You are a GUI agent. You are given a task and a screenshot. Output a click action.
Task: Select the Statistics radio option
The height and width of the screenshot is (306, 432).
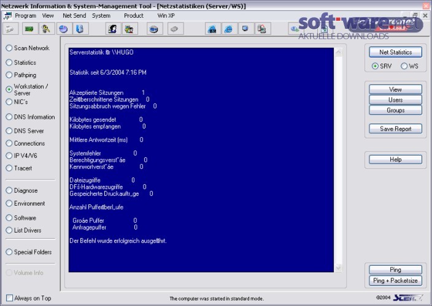(x=9, y=62)
